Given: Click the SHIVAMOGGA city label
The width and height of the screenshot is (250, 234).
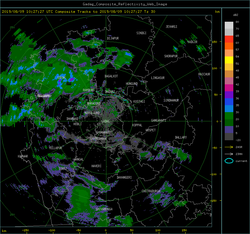Looking at the screenshot, I should tap(104, 209).
